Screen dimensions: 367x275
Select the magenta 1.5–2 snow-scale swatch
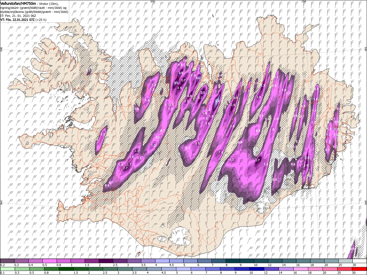click(x=91, y=261)
